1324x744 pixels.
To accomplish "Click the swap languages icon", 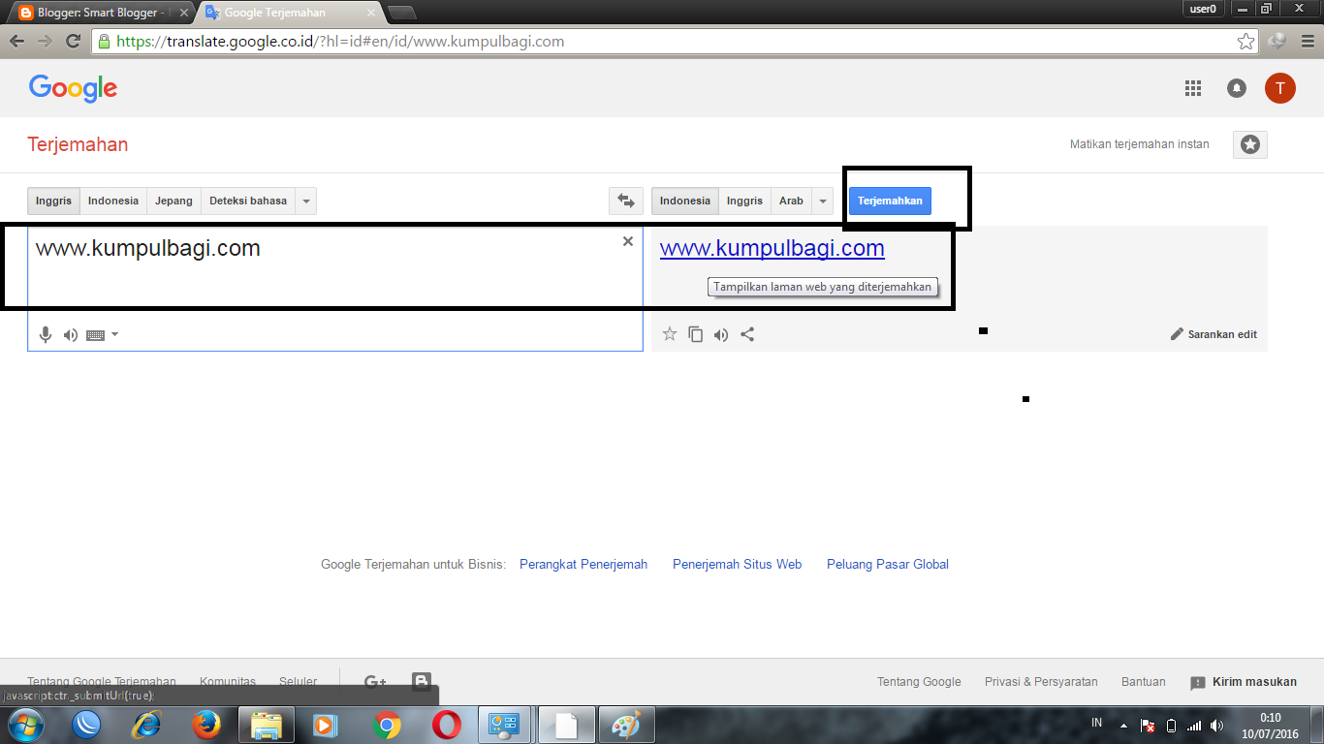I will 626,201.
